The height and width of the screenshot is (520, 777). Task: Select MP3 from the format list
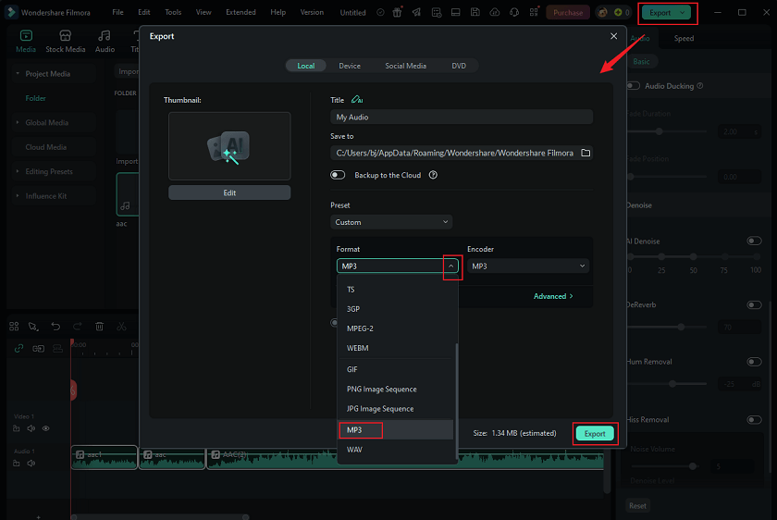pyautogui.click(x=395, y=429)
